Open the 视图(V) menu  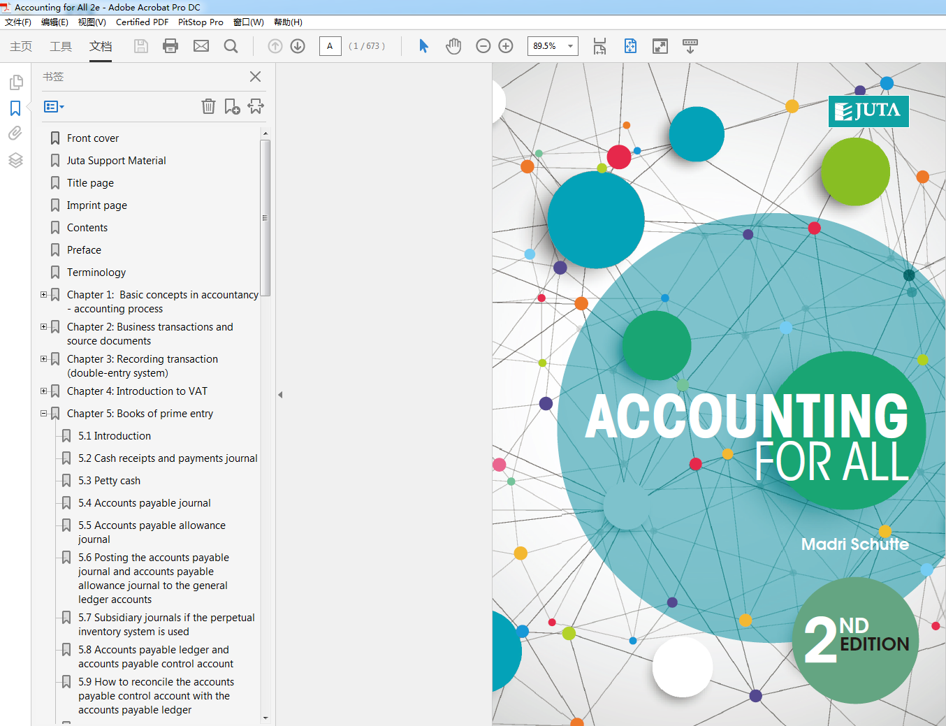pos(92,22)
